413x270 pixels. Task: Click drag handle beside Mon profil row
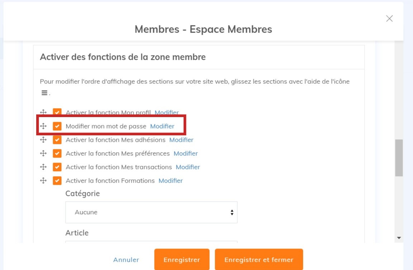pyautogui.click(x=43, y=112)
